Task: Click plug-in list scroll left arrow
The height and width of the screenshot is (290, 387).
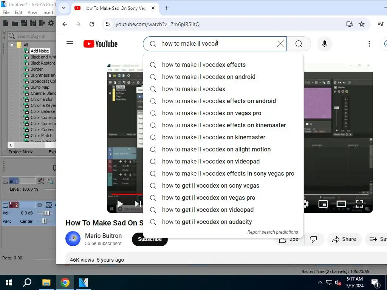Action: pos(11,145)
